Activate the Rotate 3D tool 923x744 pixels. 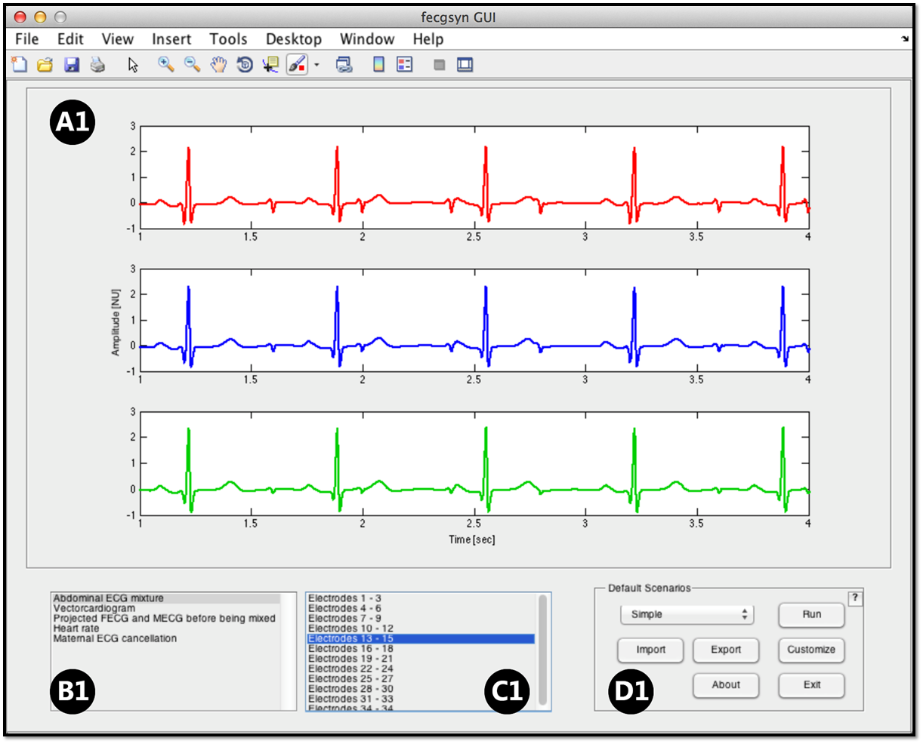pos(245,65)
